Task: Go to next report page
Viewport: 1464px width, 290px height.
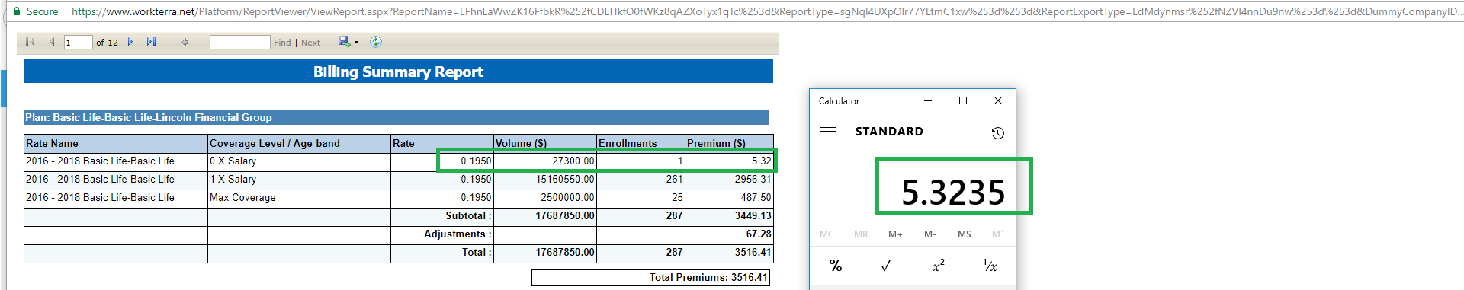Action: (130, 42)
